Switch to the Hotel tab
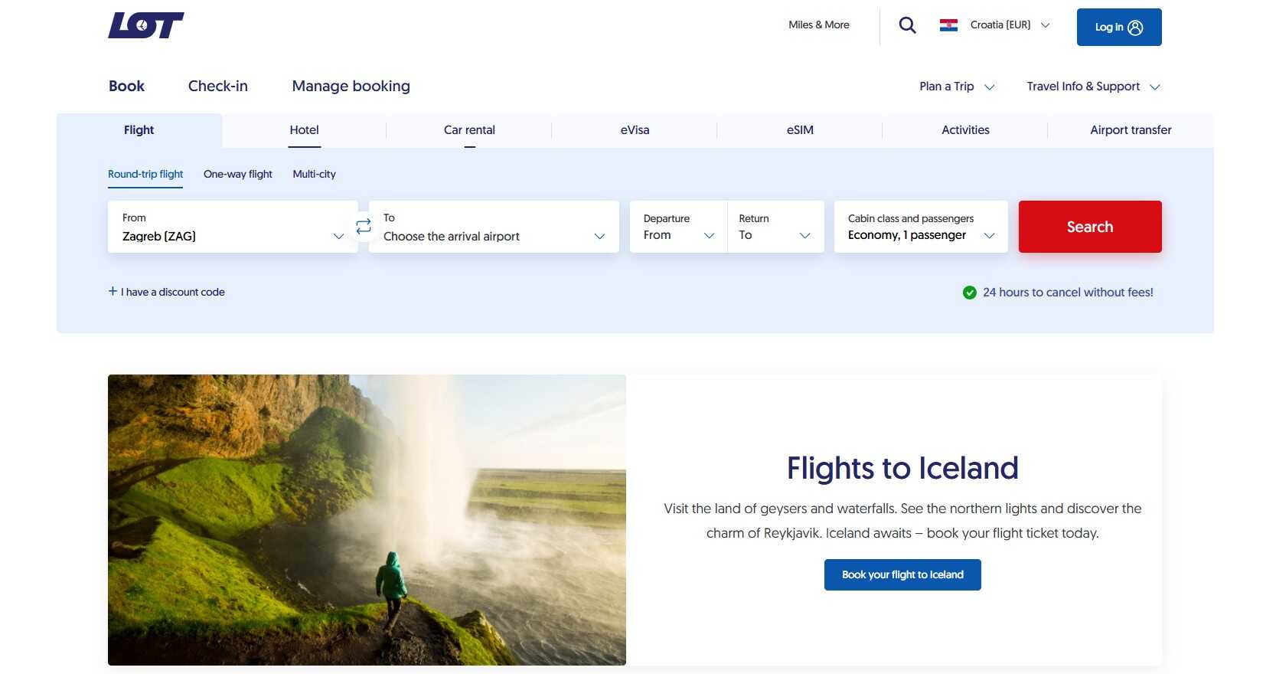Viewport: 1276px width, 674px height. [x=304, y=130]
